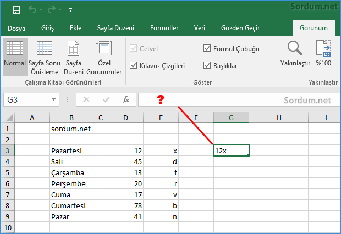Viewport: 341px width, 234px height.
Task: Click the Cuma cell
Action: [x=71, y=194]
